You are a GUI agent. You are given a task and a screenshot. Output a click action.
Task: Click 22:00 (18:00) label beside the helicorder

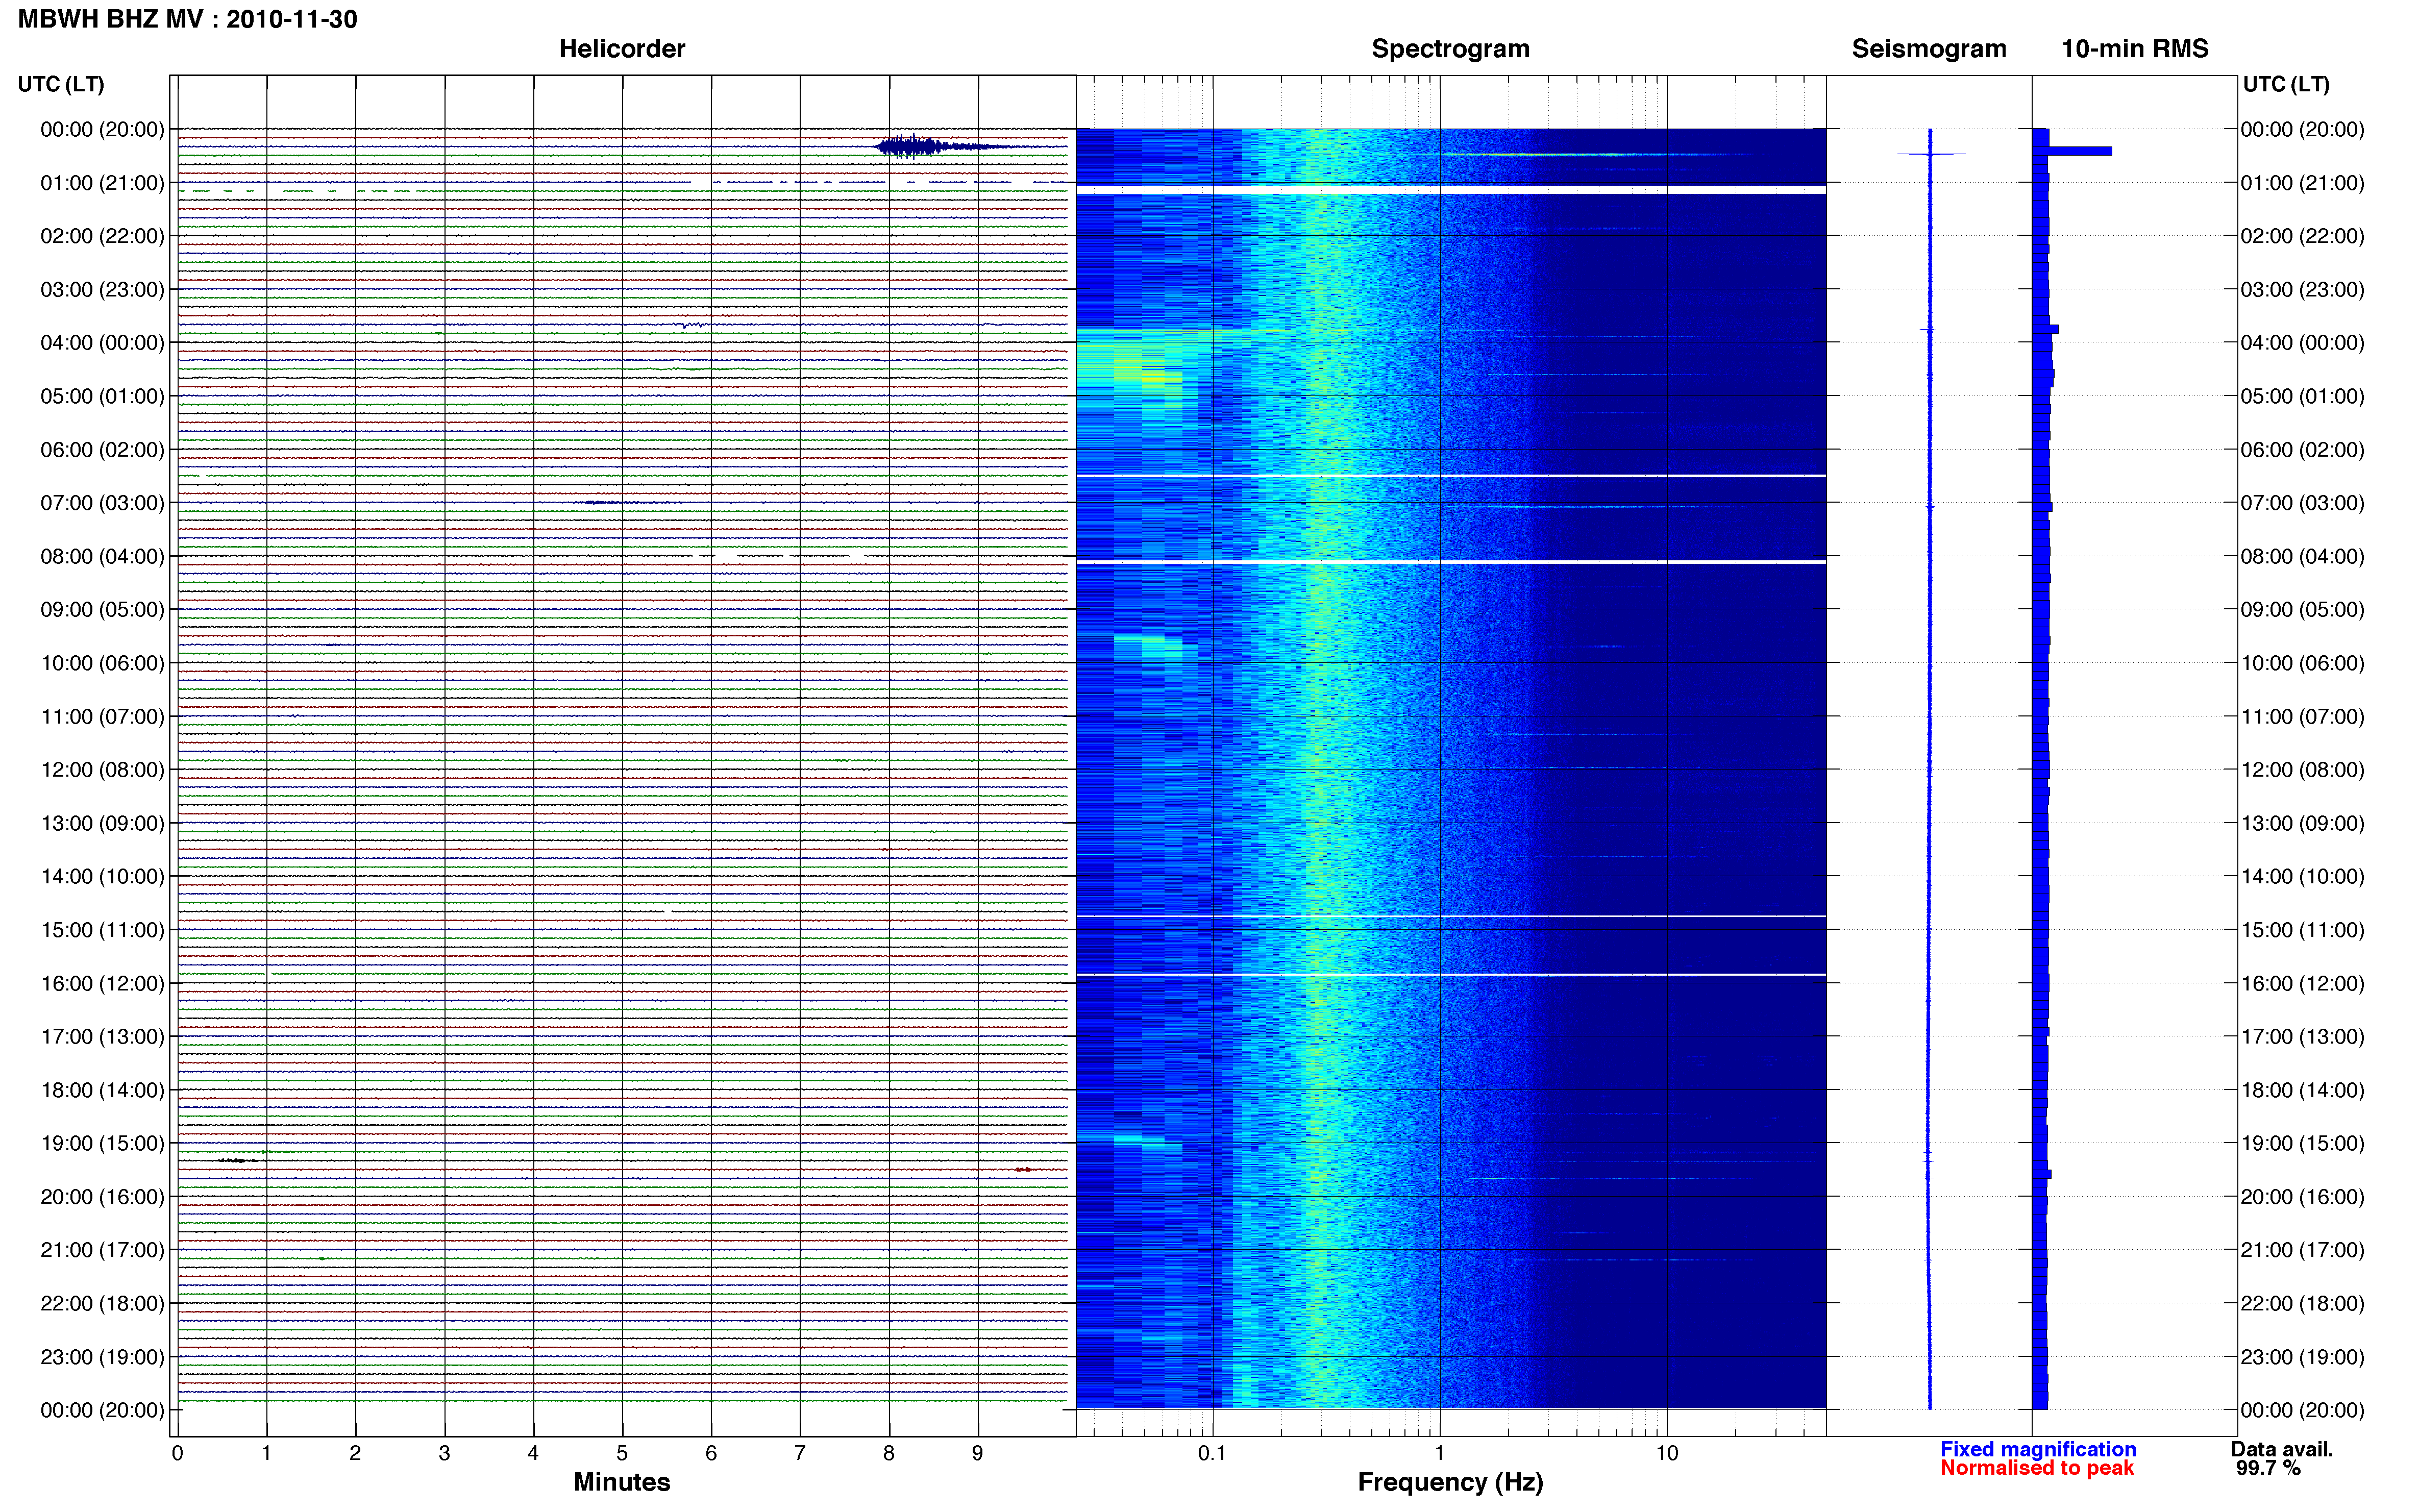(102, 1303)
